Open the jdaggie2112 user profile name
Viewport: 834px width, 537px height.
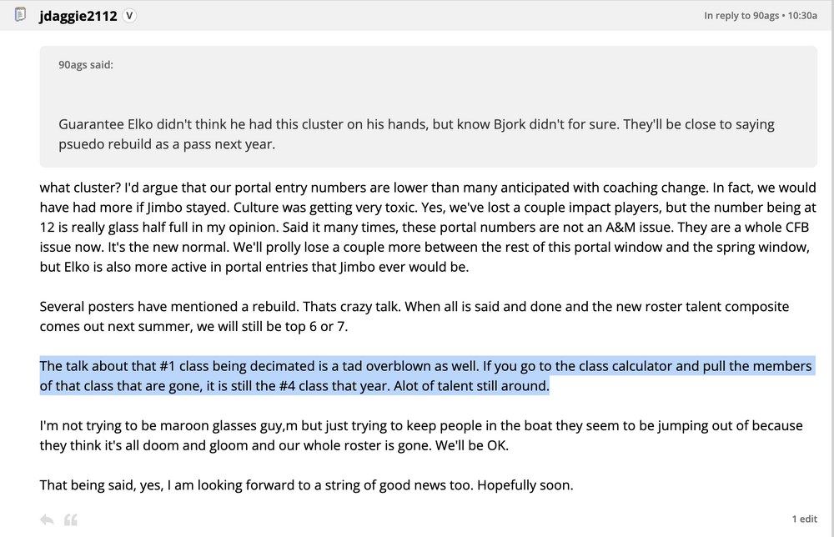(x=79, y=16)
